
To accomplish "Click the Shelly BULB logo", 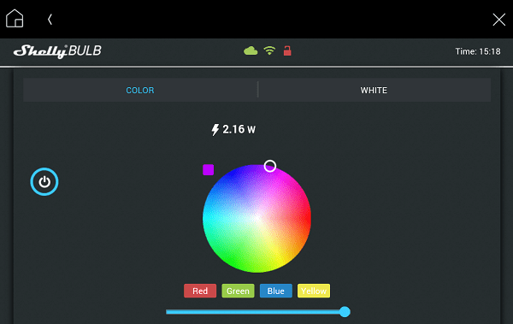I will click(x=57, y=51).
